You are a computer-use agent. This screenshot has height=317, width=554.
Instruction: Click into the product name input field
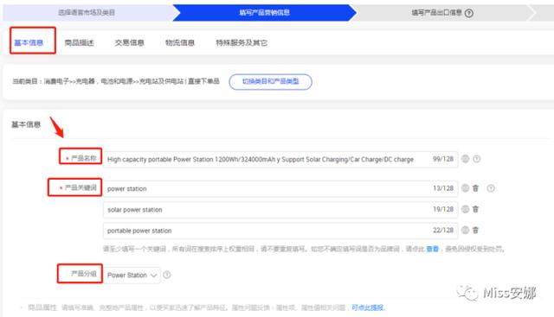280,160
